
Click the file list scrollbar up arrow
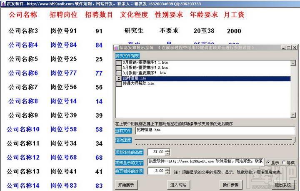(x=293, y=63)
